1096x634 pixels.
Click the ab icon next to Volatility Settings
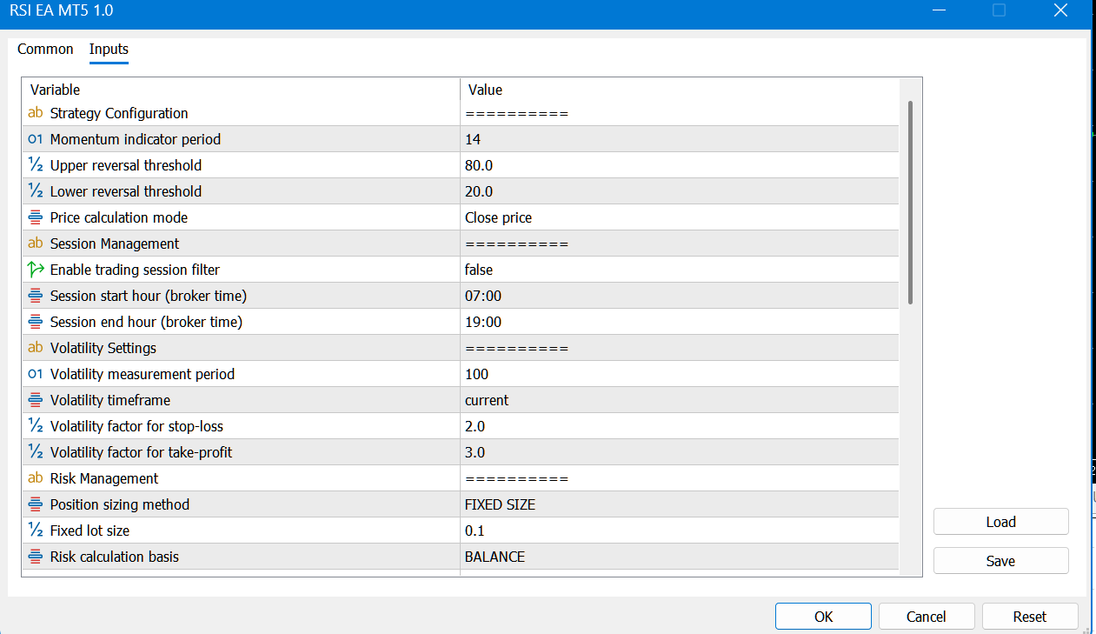[35, 348]
